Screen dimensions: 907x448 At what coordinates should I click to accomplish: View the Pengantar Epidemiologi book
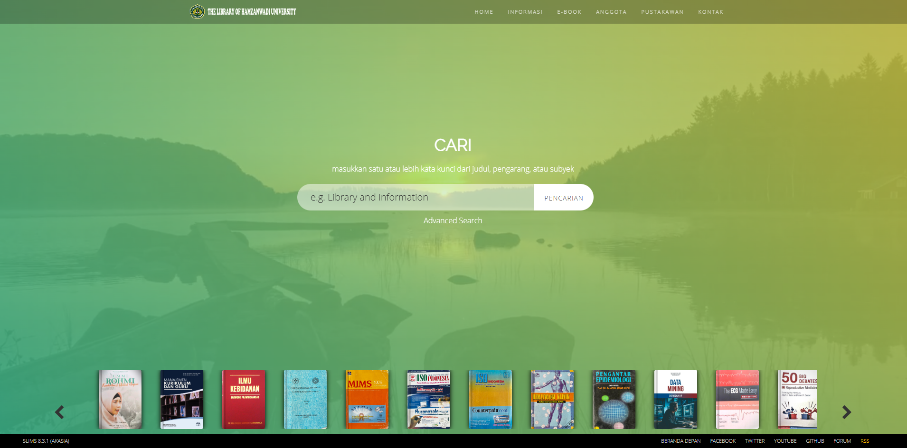point(614,399)
